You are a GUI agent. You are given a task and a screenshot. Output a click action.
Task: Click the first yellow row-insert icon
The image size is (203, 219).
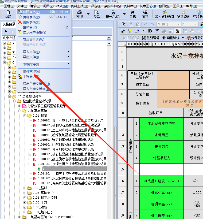pos(123,31)
